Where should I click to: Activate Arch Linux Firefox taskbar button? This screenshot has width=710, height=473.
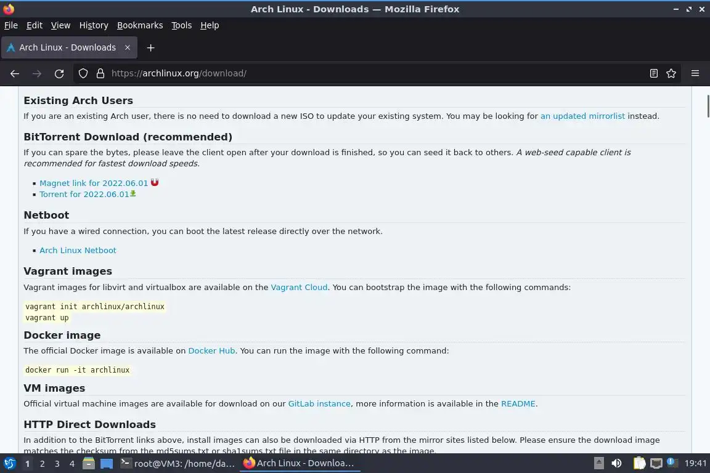click(x=299, y=464)
